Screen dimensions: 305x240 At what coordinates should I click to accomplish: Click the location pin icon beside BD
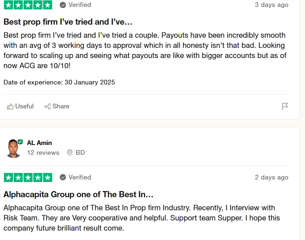click(70, 153)
